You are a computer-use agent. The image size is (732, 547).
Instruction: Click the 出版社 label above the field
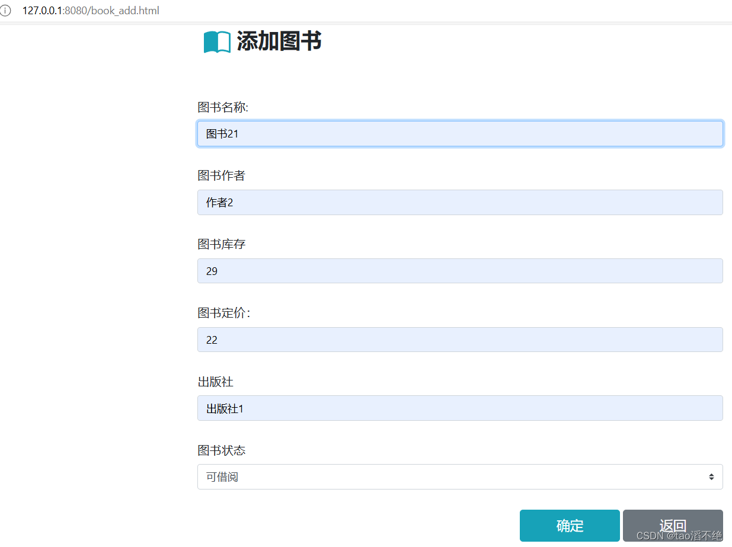point(215,382)
